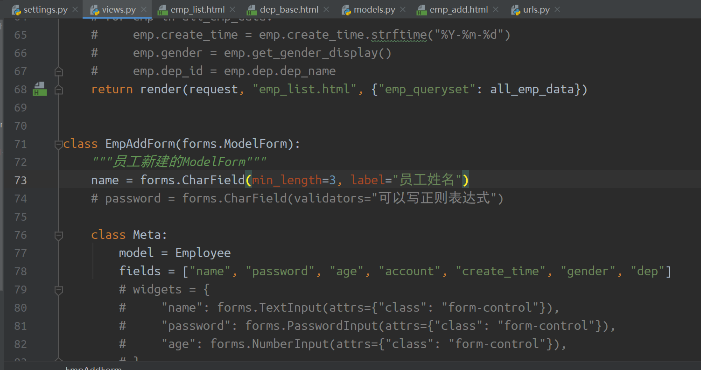Click "dep" in the fields list
This screenshot has width=701, height=370.
click(647, 271)
